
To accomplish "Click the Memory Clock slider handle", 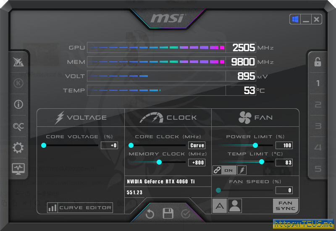I will [159, 162].
